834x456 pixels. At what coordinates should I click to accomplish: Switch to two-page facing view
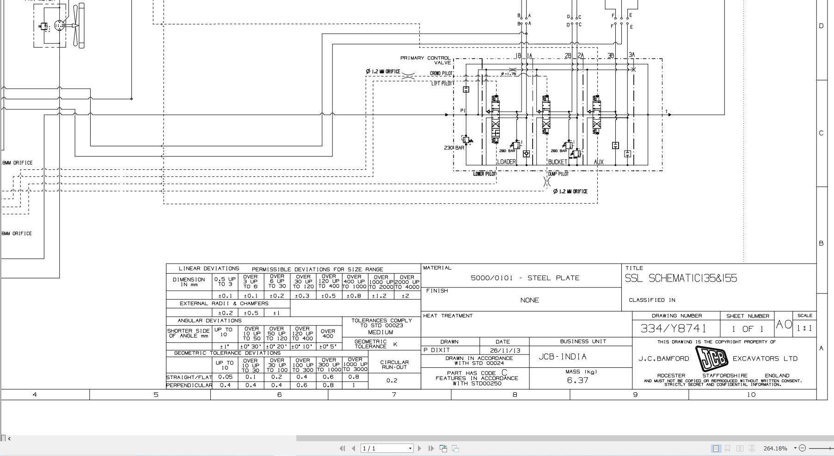click(740, 448)
